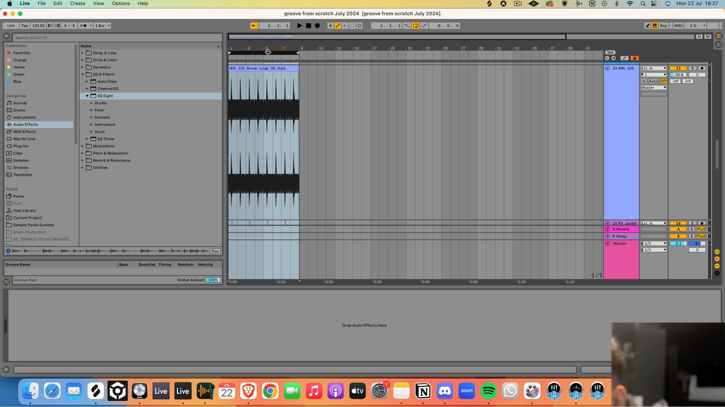The height and width of the screenshot is (407, 725).
Task: Toggle the arrangement Loop switch
Action: click(x=416, y=25)
